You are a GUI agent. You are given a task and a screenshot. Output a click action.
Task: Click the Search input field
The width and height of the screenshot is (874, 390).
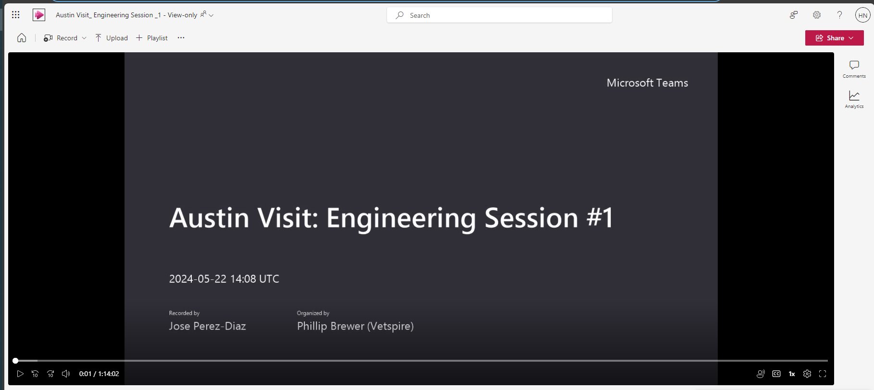click(499, 15)
